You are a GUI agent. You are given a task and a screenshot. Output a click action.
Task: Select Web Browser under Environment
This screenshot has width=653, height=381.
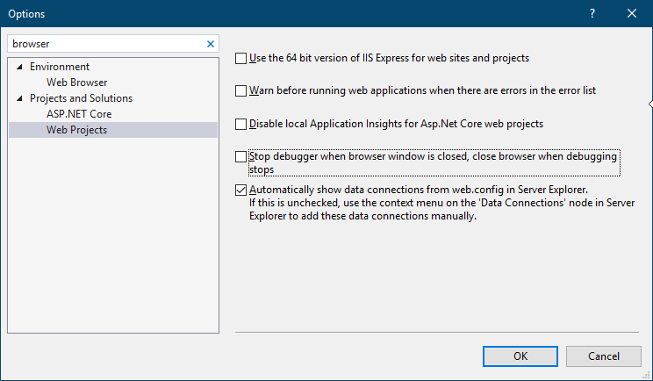(x=76, y=83)
